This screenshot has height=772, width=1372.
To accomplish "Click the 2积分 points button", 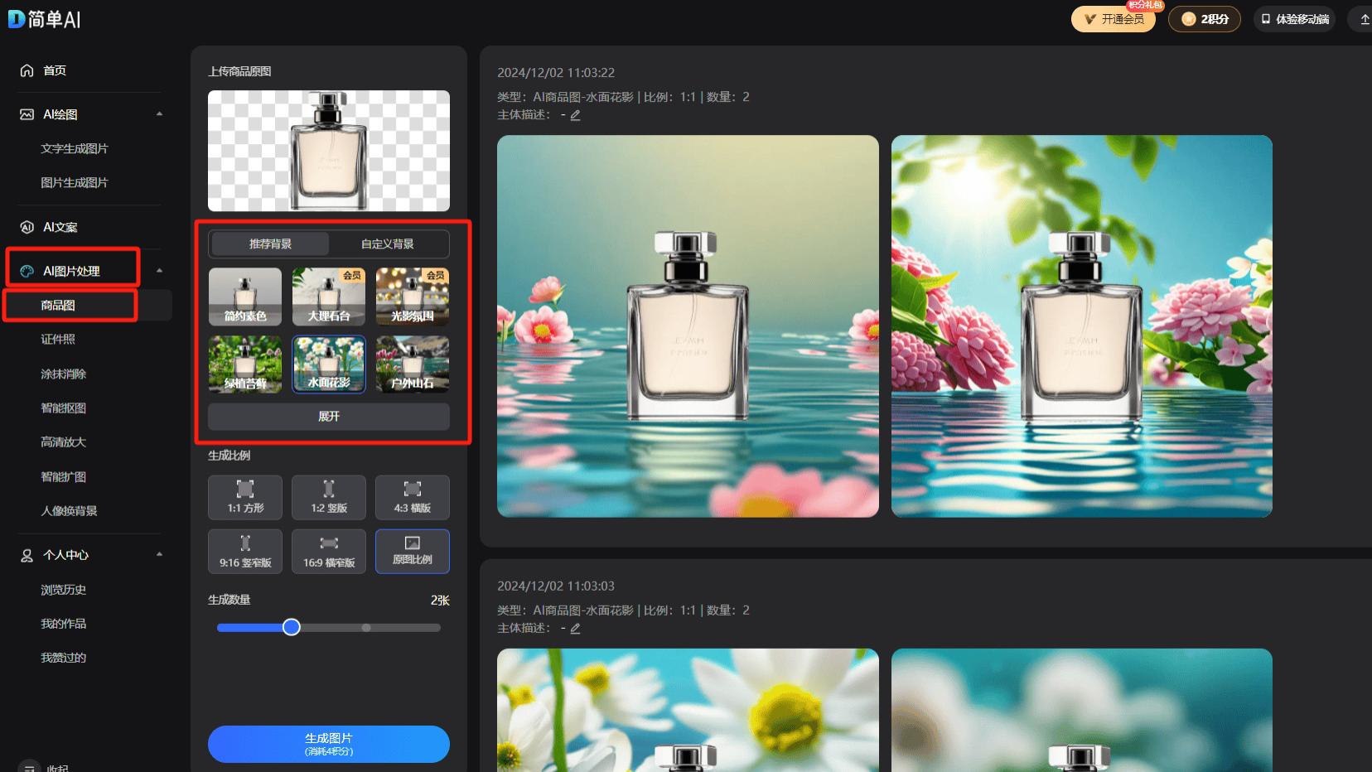I will [1204, 19].
